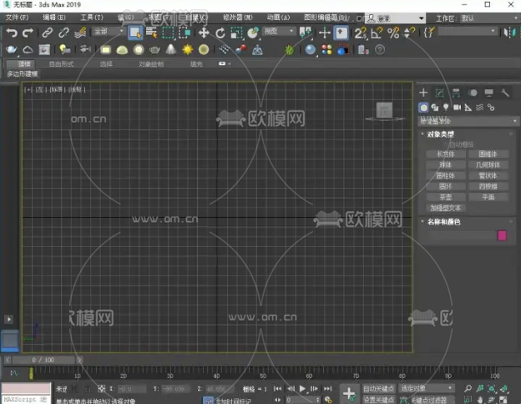Select the Rotate transform tool
This screenshot has width=521, height=404.
pyautogui.click(x=220, y=33)
